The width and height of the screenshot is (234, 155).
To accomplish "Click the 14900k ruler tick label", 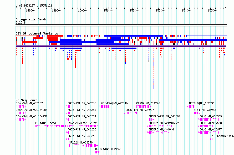I will [57, 10].
